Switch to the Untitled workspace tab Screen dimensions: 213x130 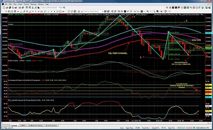(x=23, y=125)
